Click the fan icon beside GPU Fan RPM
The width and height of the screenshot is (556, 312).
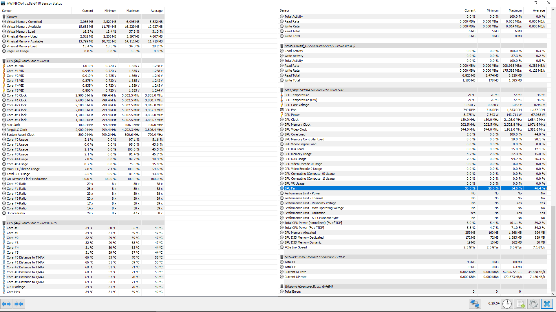point(282,110)
